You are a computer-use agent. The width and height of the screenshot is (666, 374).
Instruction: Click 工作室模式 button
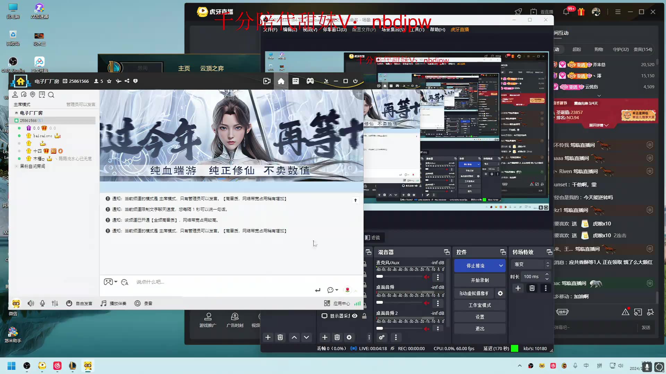(x=480, y=305)
